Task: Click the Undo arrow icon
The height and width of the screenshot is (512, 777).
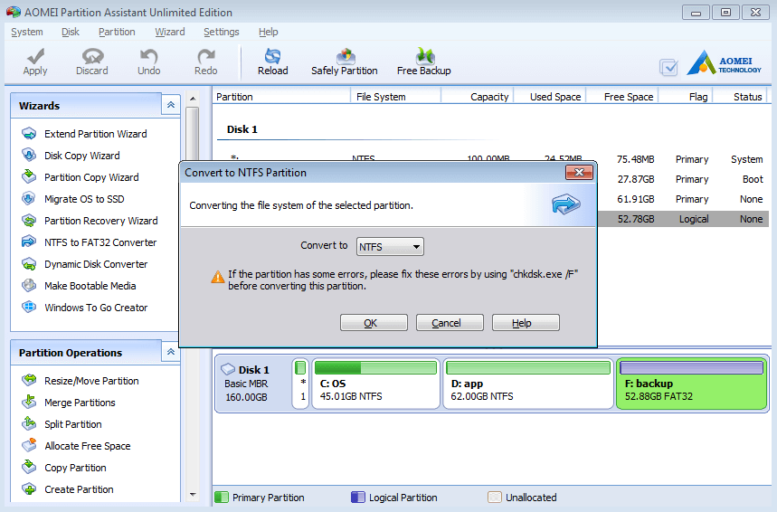Action: pyautogui.click(x=148, y=56)
